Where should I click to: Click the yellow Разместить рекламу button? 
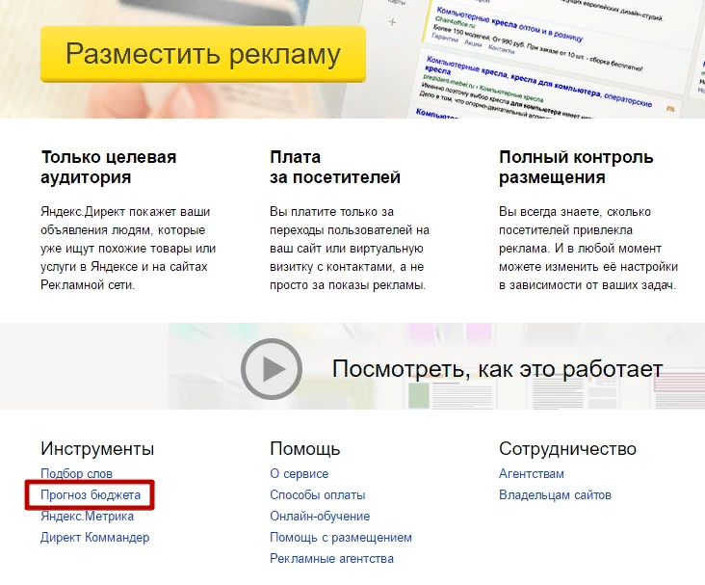tap(203, 54)
